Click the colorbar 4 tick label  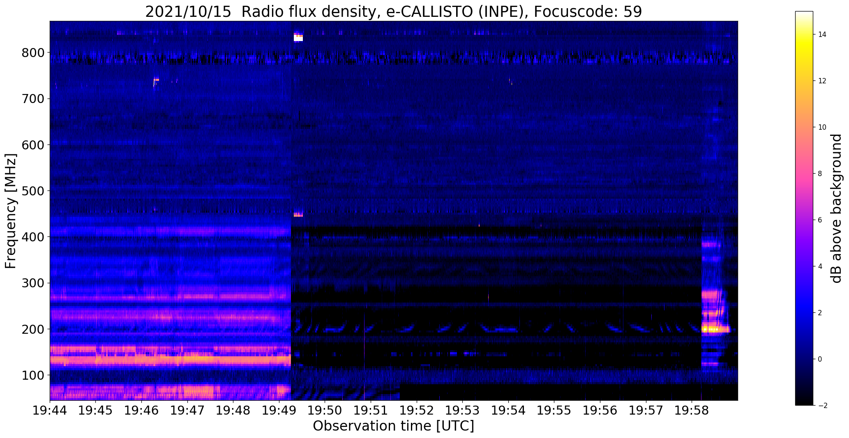(820, 266)
